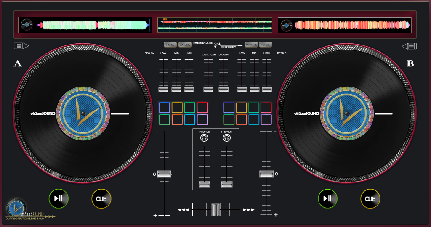Click the vir2oseSOUND text on Deck A vinyl
This screenshot has width=431, height=227.
pyautogui.click(x=43, y=113)
